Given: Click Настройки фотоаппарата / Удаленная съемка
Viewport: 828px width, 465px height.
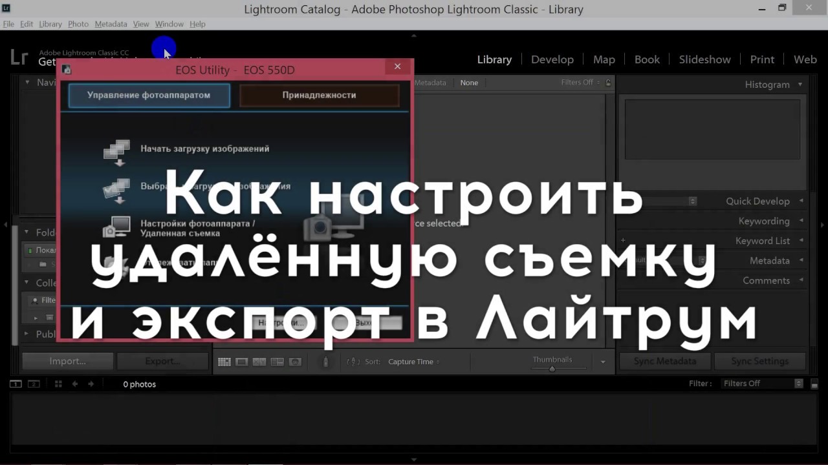Looking at the screenshot, I should 198,228.
